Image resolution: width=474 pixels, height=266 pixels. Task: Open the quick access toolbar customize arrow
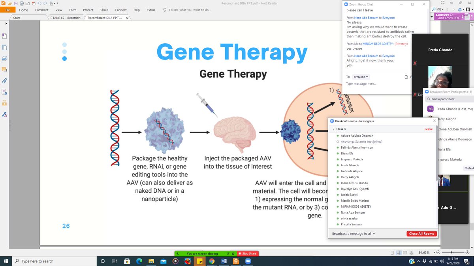click(x=57, y=3)
